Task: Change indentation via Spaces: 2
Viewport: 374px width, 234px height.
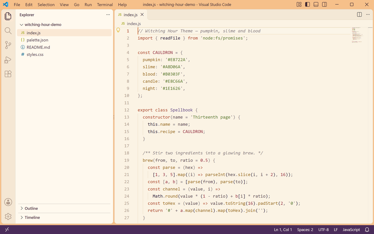Action: (x=305, y=230)
